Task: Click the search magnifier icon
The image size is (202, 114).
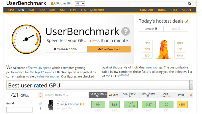Action: pyautogui.click(x=189, y=4)
